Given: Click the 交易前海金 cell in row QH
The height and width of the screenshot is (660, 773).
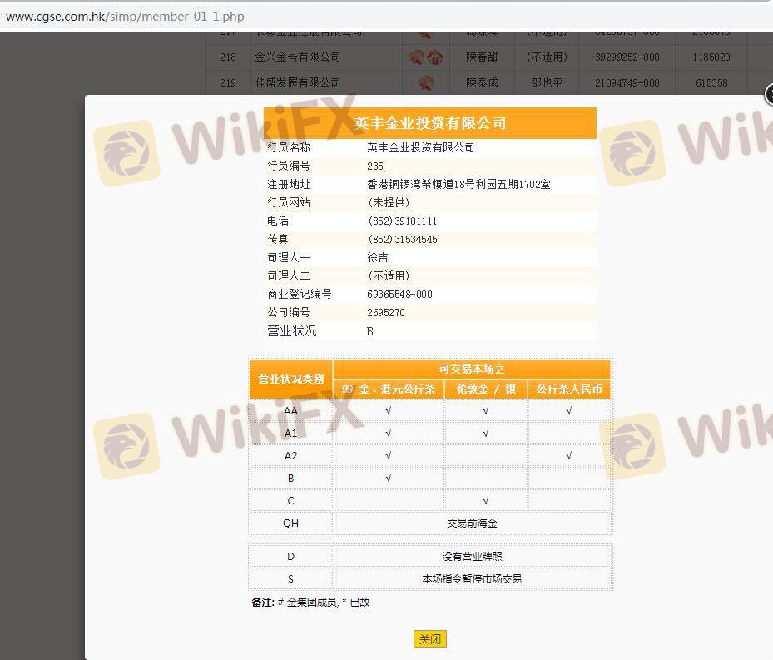Looking at the screenshot, I should coord(472,524).
